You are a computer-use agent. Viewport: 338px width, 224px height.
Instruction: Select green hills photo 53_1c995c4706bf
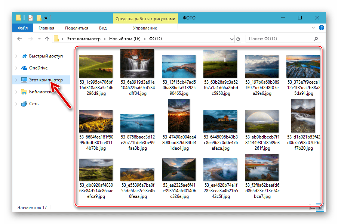(96, 66)
